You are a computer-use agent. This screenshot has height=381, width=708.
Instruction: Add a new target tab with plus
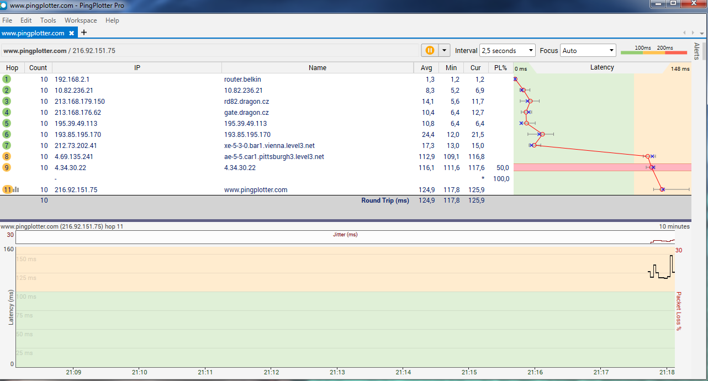(84, 33)
